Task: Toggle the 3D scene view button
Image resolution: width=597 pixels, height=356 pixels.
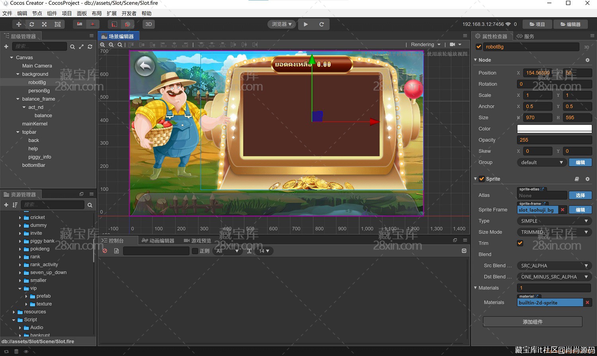Action: tap(148, 24)
